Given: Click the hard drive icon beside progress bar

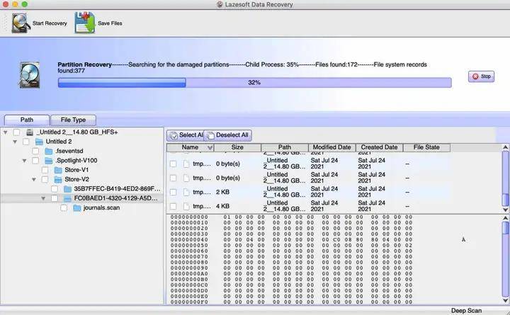Looking at the screenshot, I should click(x=30, y=76).
